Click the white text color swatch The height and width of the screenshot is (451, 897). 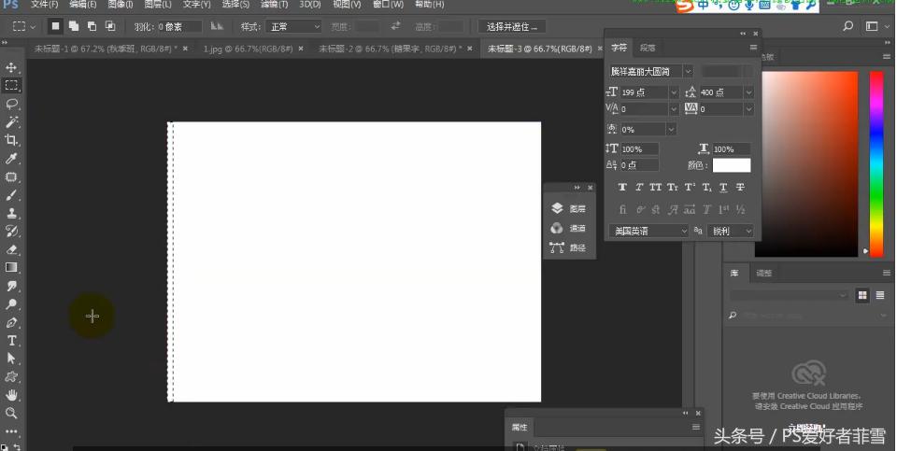point(731,165)
